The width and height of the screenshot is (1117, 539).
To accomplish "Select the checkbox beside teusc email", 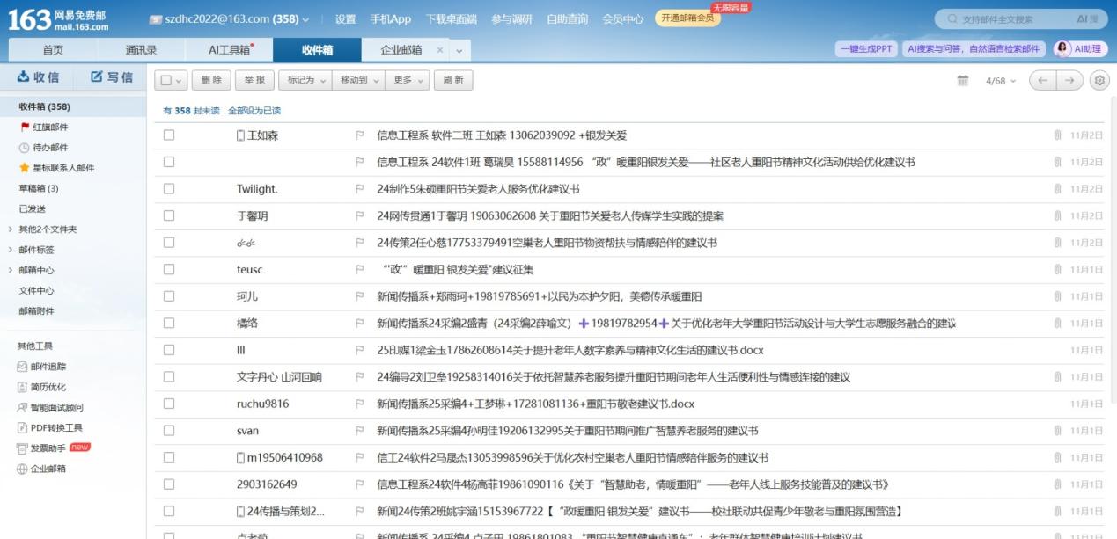I will point(169,270).
